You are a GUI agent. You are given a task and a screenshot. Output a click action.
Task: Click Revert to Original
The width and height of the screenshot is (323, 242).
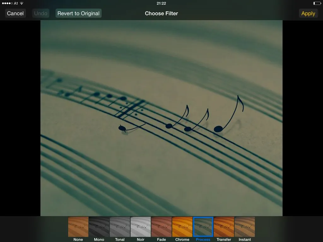click(79, 13)
